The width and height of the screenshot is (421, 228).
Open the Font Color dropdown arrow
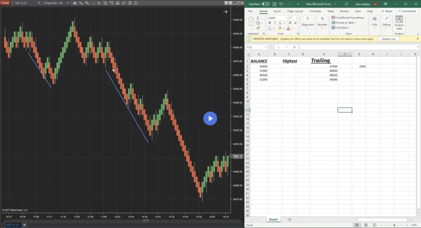(x=292, y=28)
